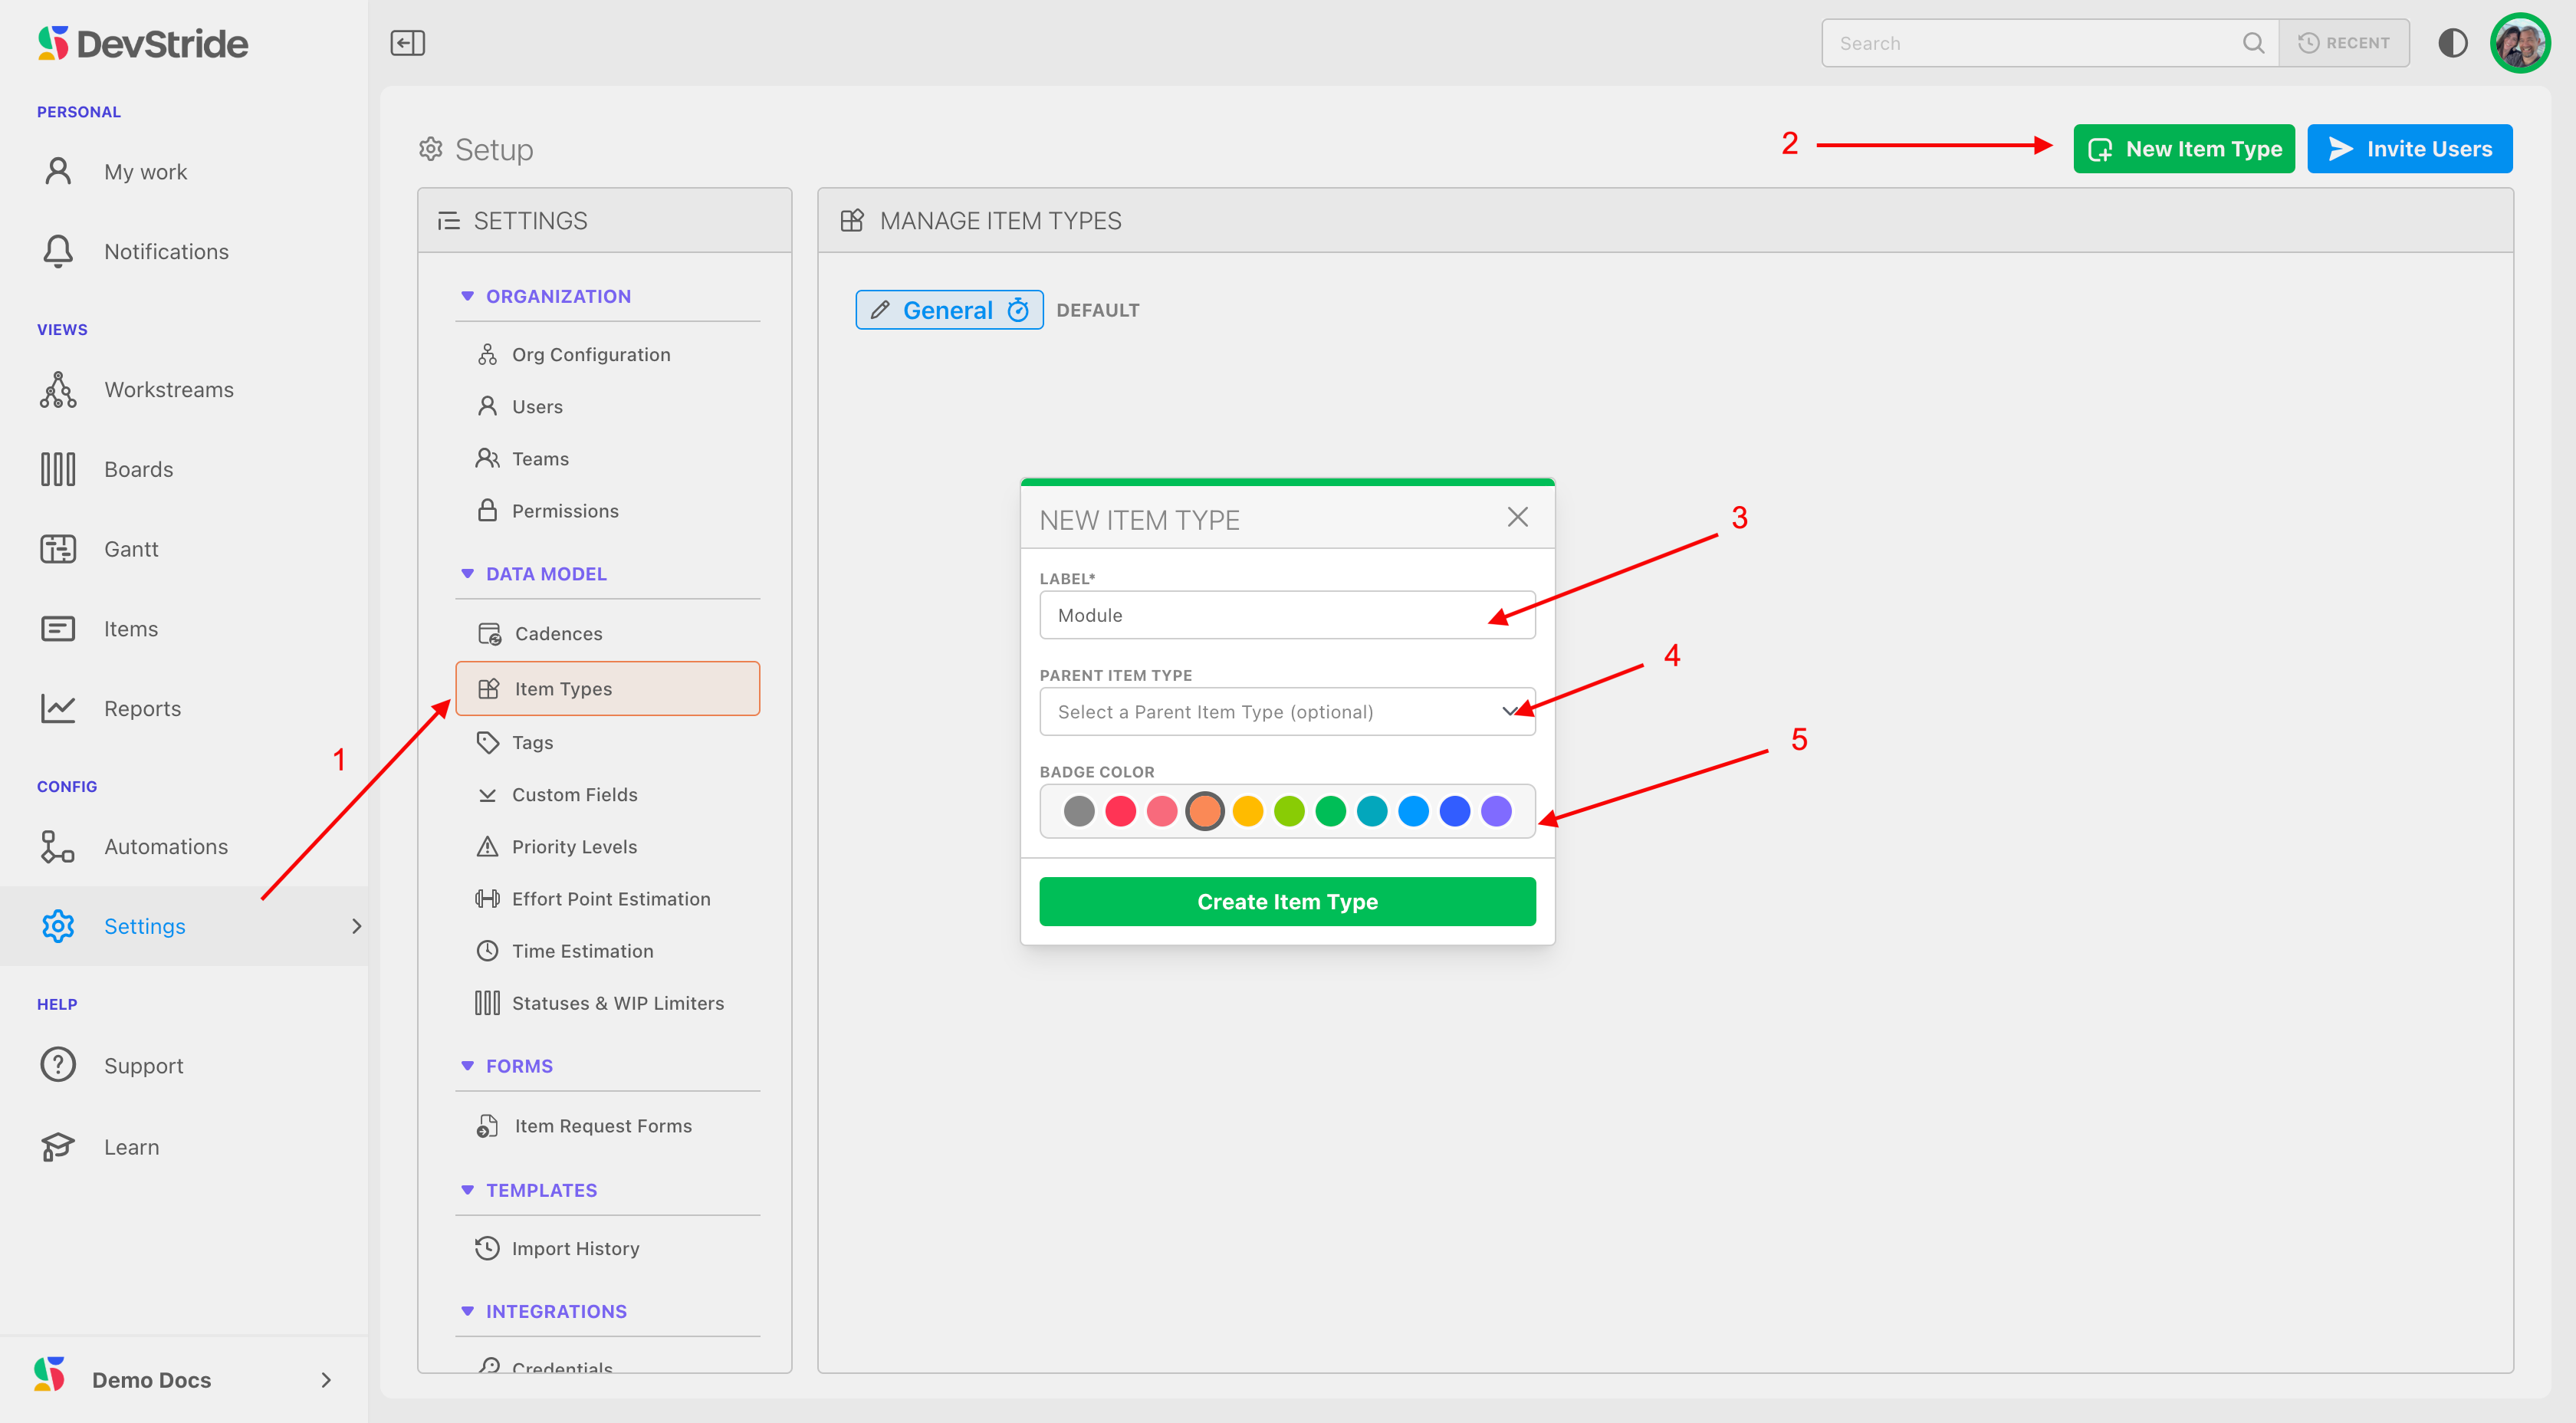Screen dimensions: 2576x1423
Task: Click the search magnifier icon
Action: click(x=2252, y=43)
